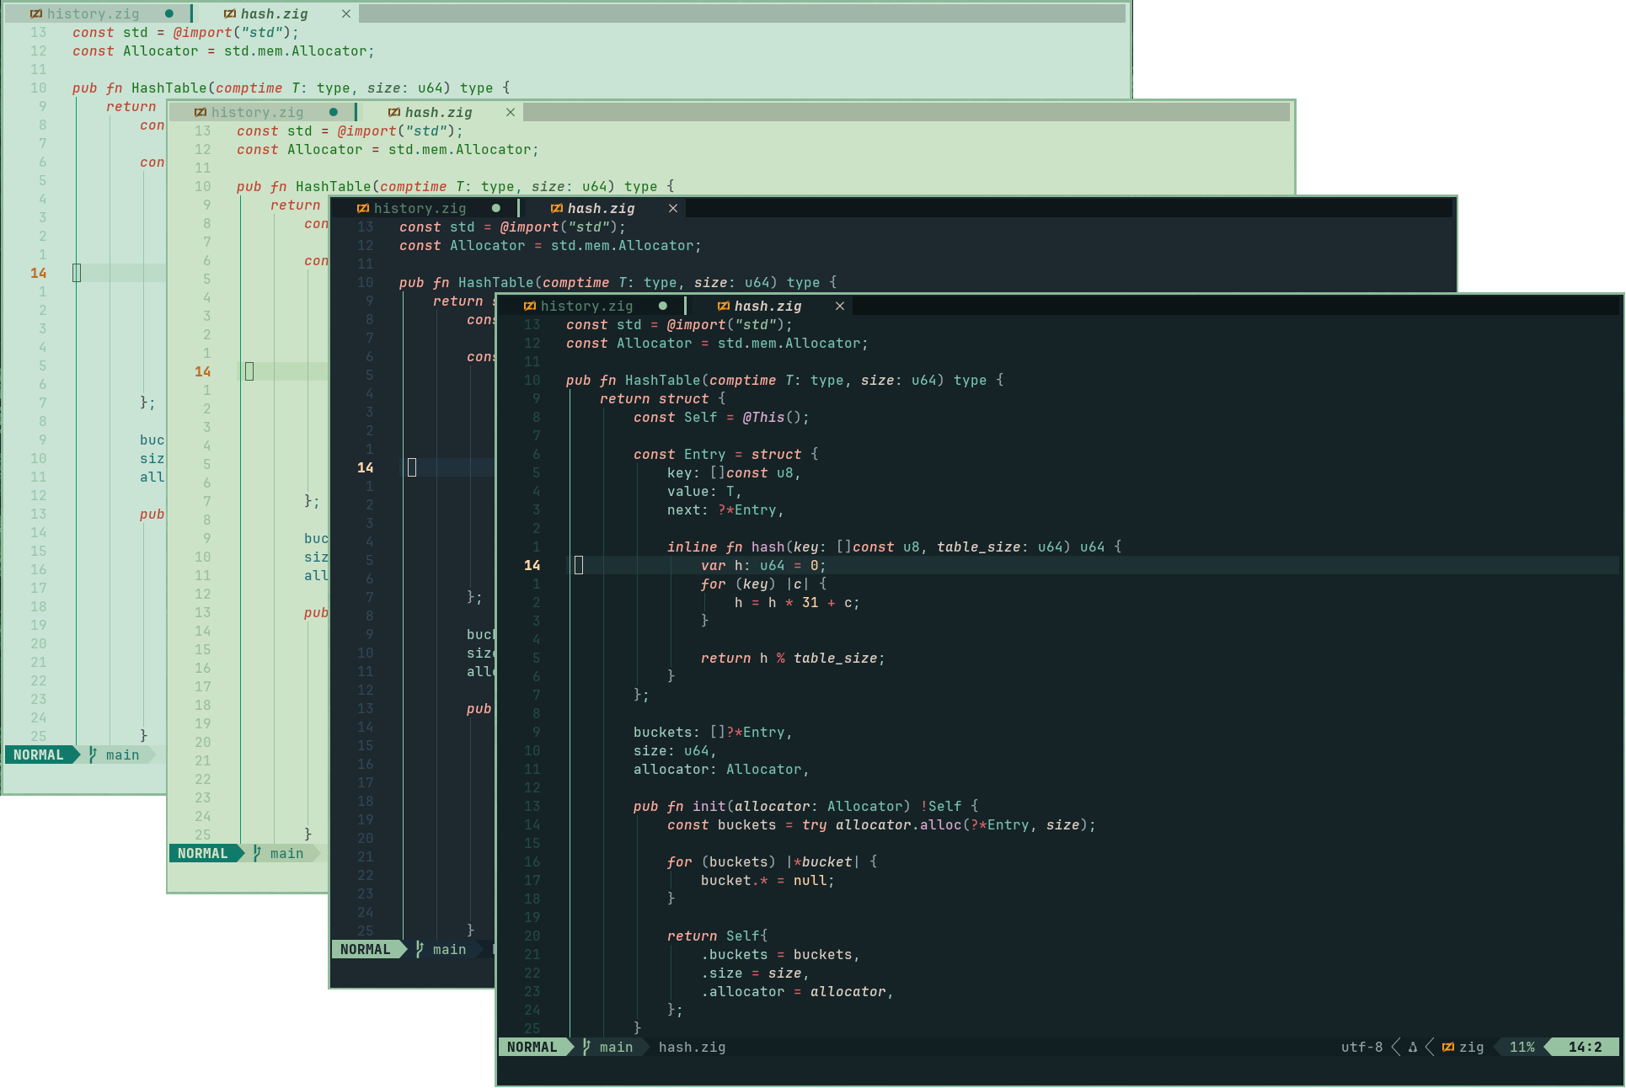Click the NORMAL indicator in the second window's statusline
The image size is (1626, 1088).
point(204,853)
